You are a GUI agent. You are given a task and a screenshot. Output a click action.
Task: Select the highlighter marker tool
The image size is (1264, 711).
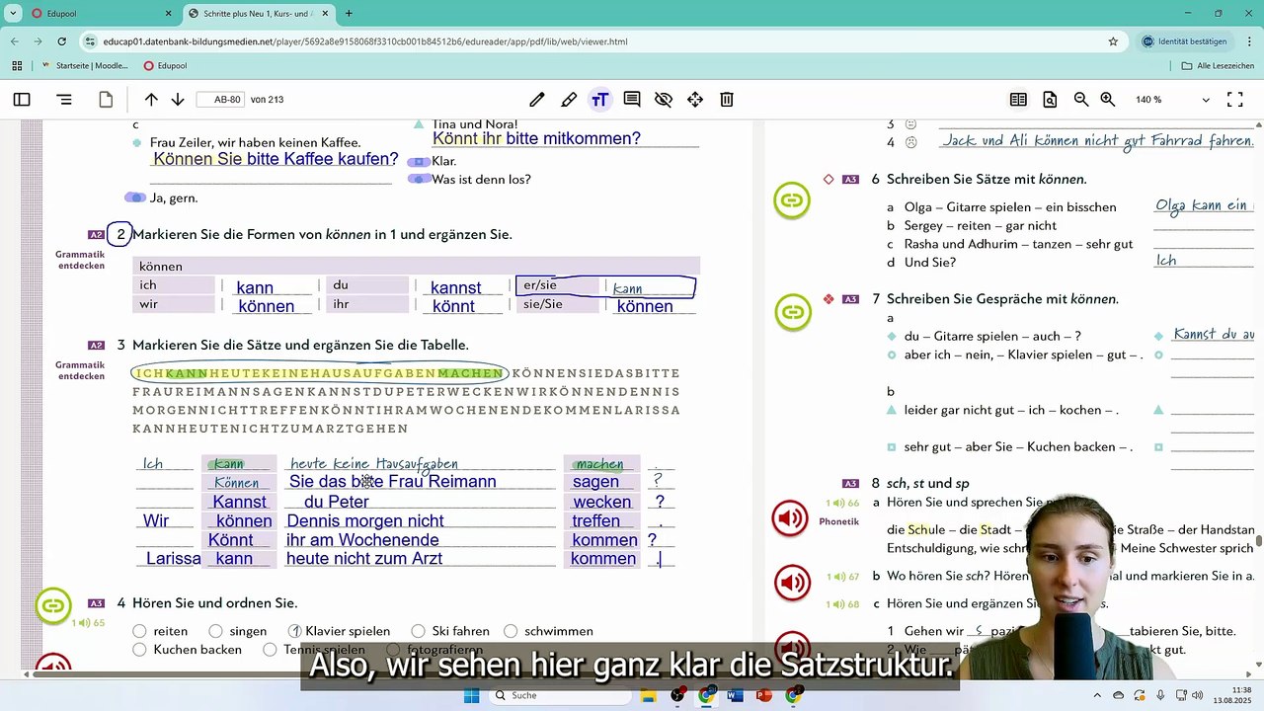pos(569,100)
